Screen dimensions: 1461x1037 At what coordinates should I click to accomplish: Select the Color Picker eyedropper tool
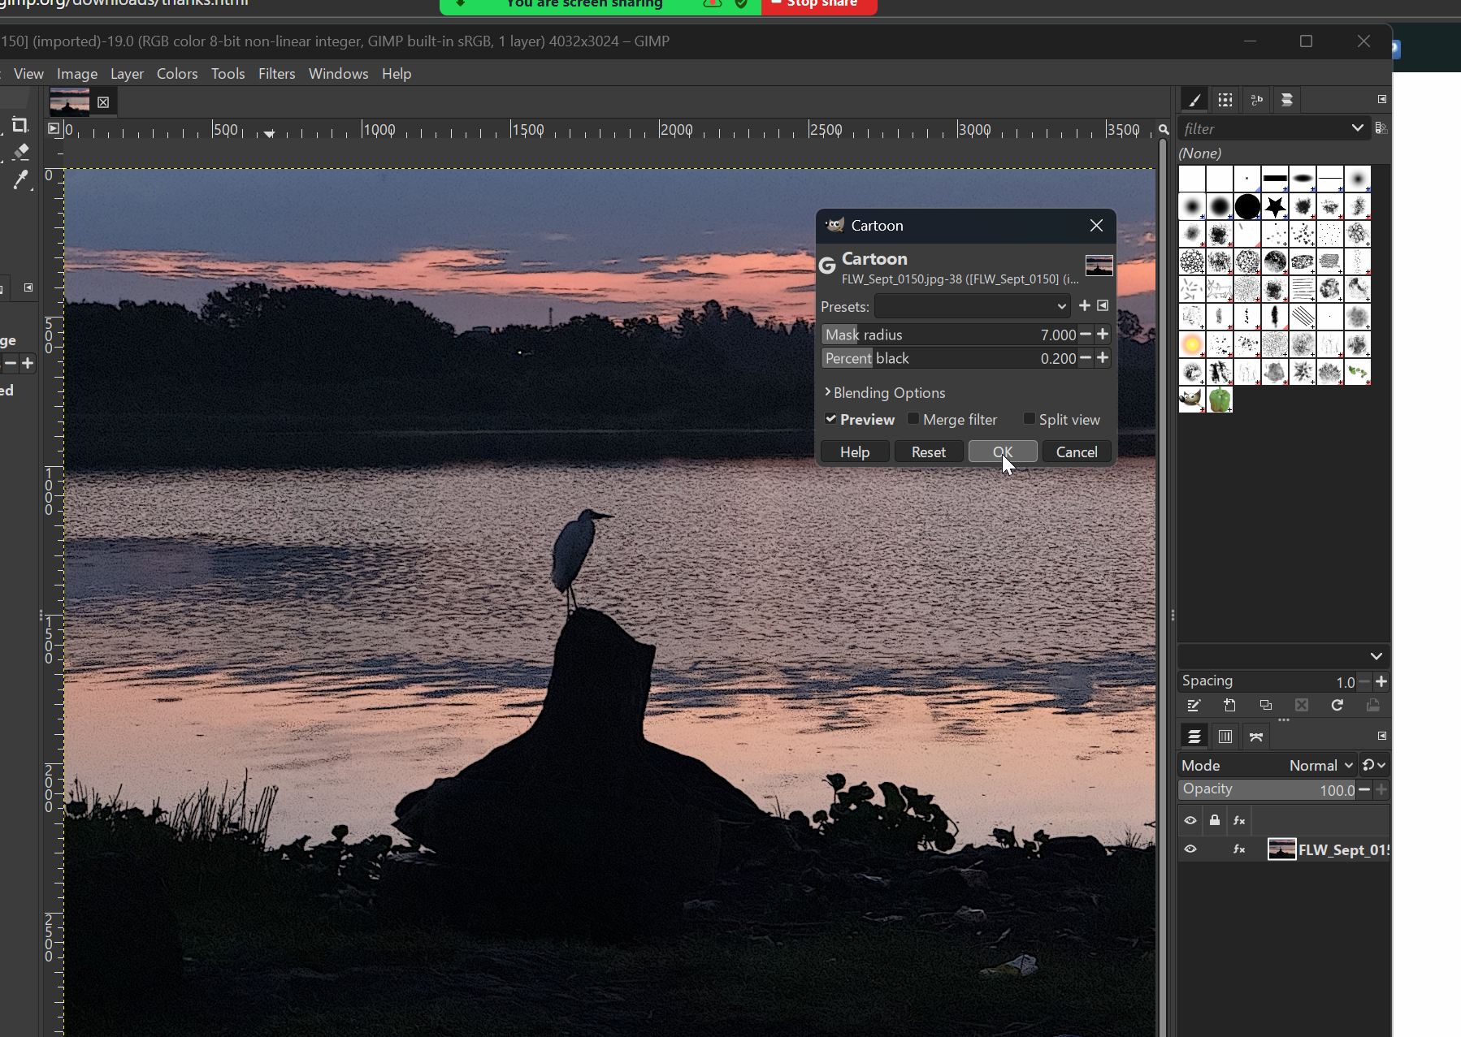21,179
